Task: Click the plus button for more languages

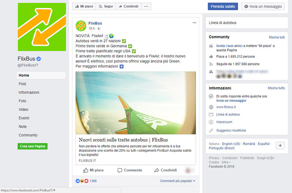Action: [x=280, y=146]
